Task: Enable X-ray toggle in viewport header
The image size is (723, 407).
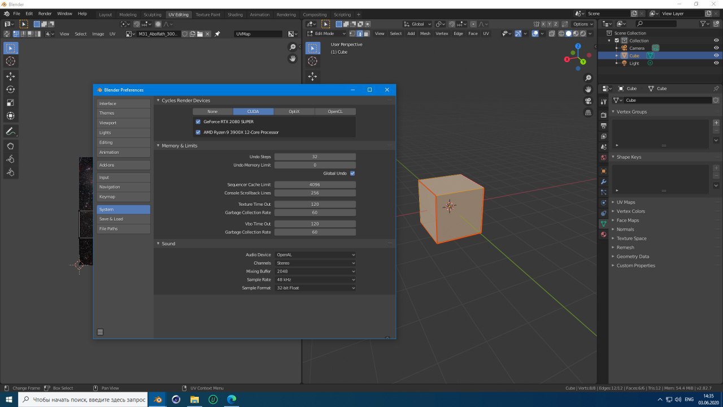Action: tap(551, 33)
